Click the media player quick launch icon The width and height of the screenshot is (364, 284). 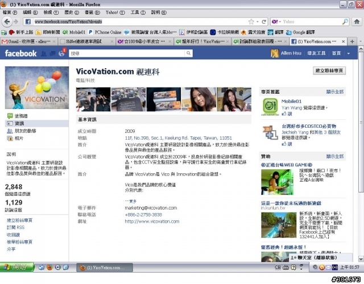tap(58, 268)
